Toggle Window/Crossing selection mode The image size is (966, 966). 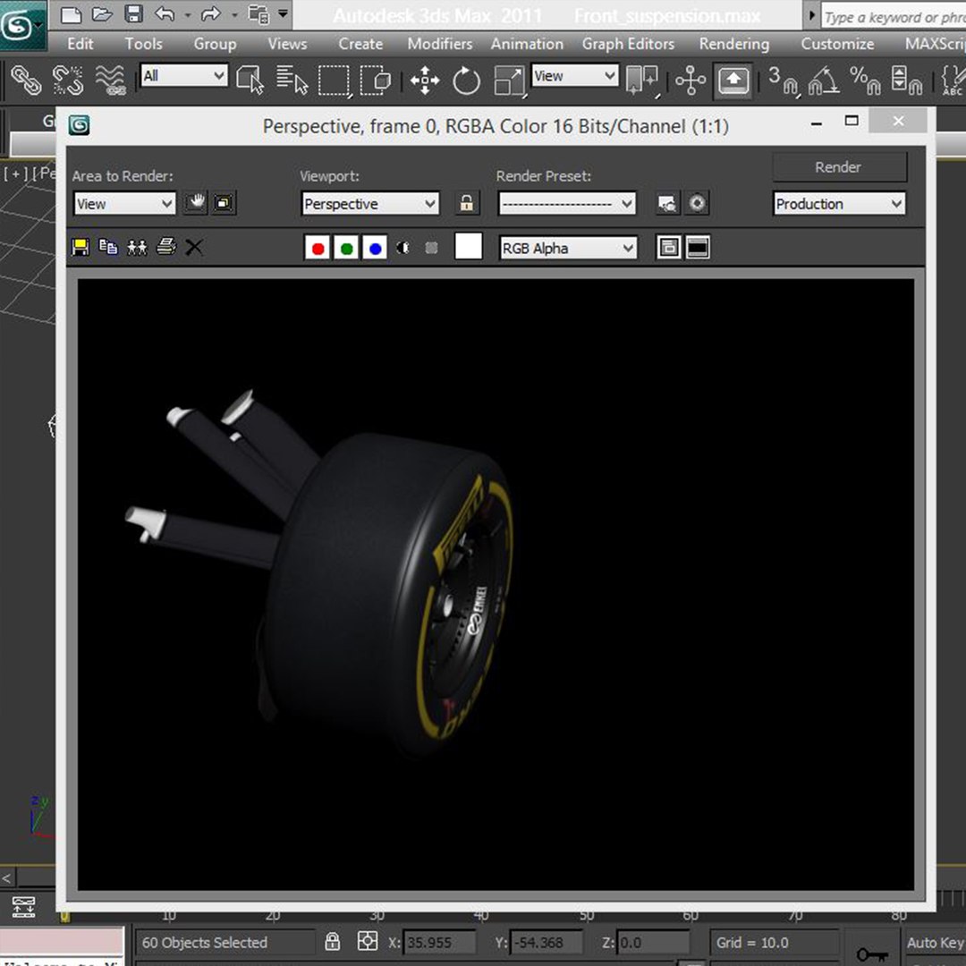pos(375,80)
